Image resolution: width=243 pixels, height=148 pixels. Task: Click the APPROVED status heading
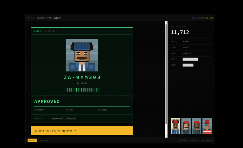pos(47,101)
